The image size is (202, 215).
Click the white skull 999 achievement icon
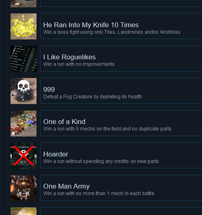(24, 91)
